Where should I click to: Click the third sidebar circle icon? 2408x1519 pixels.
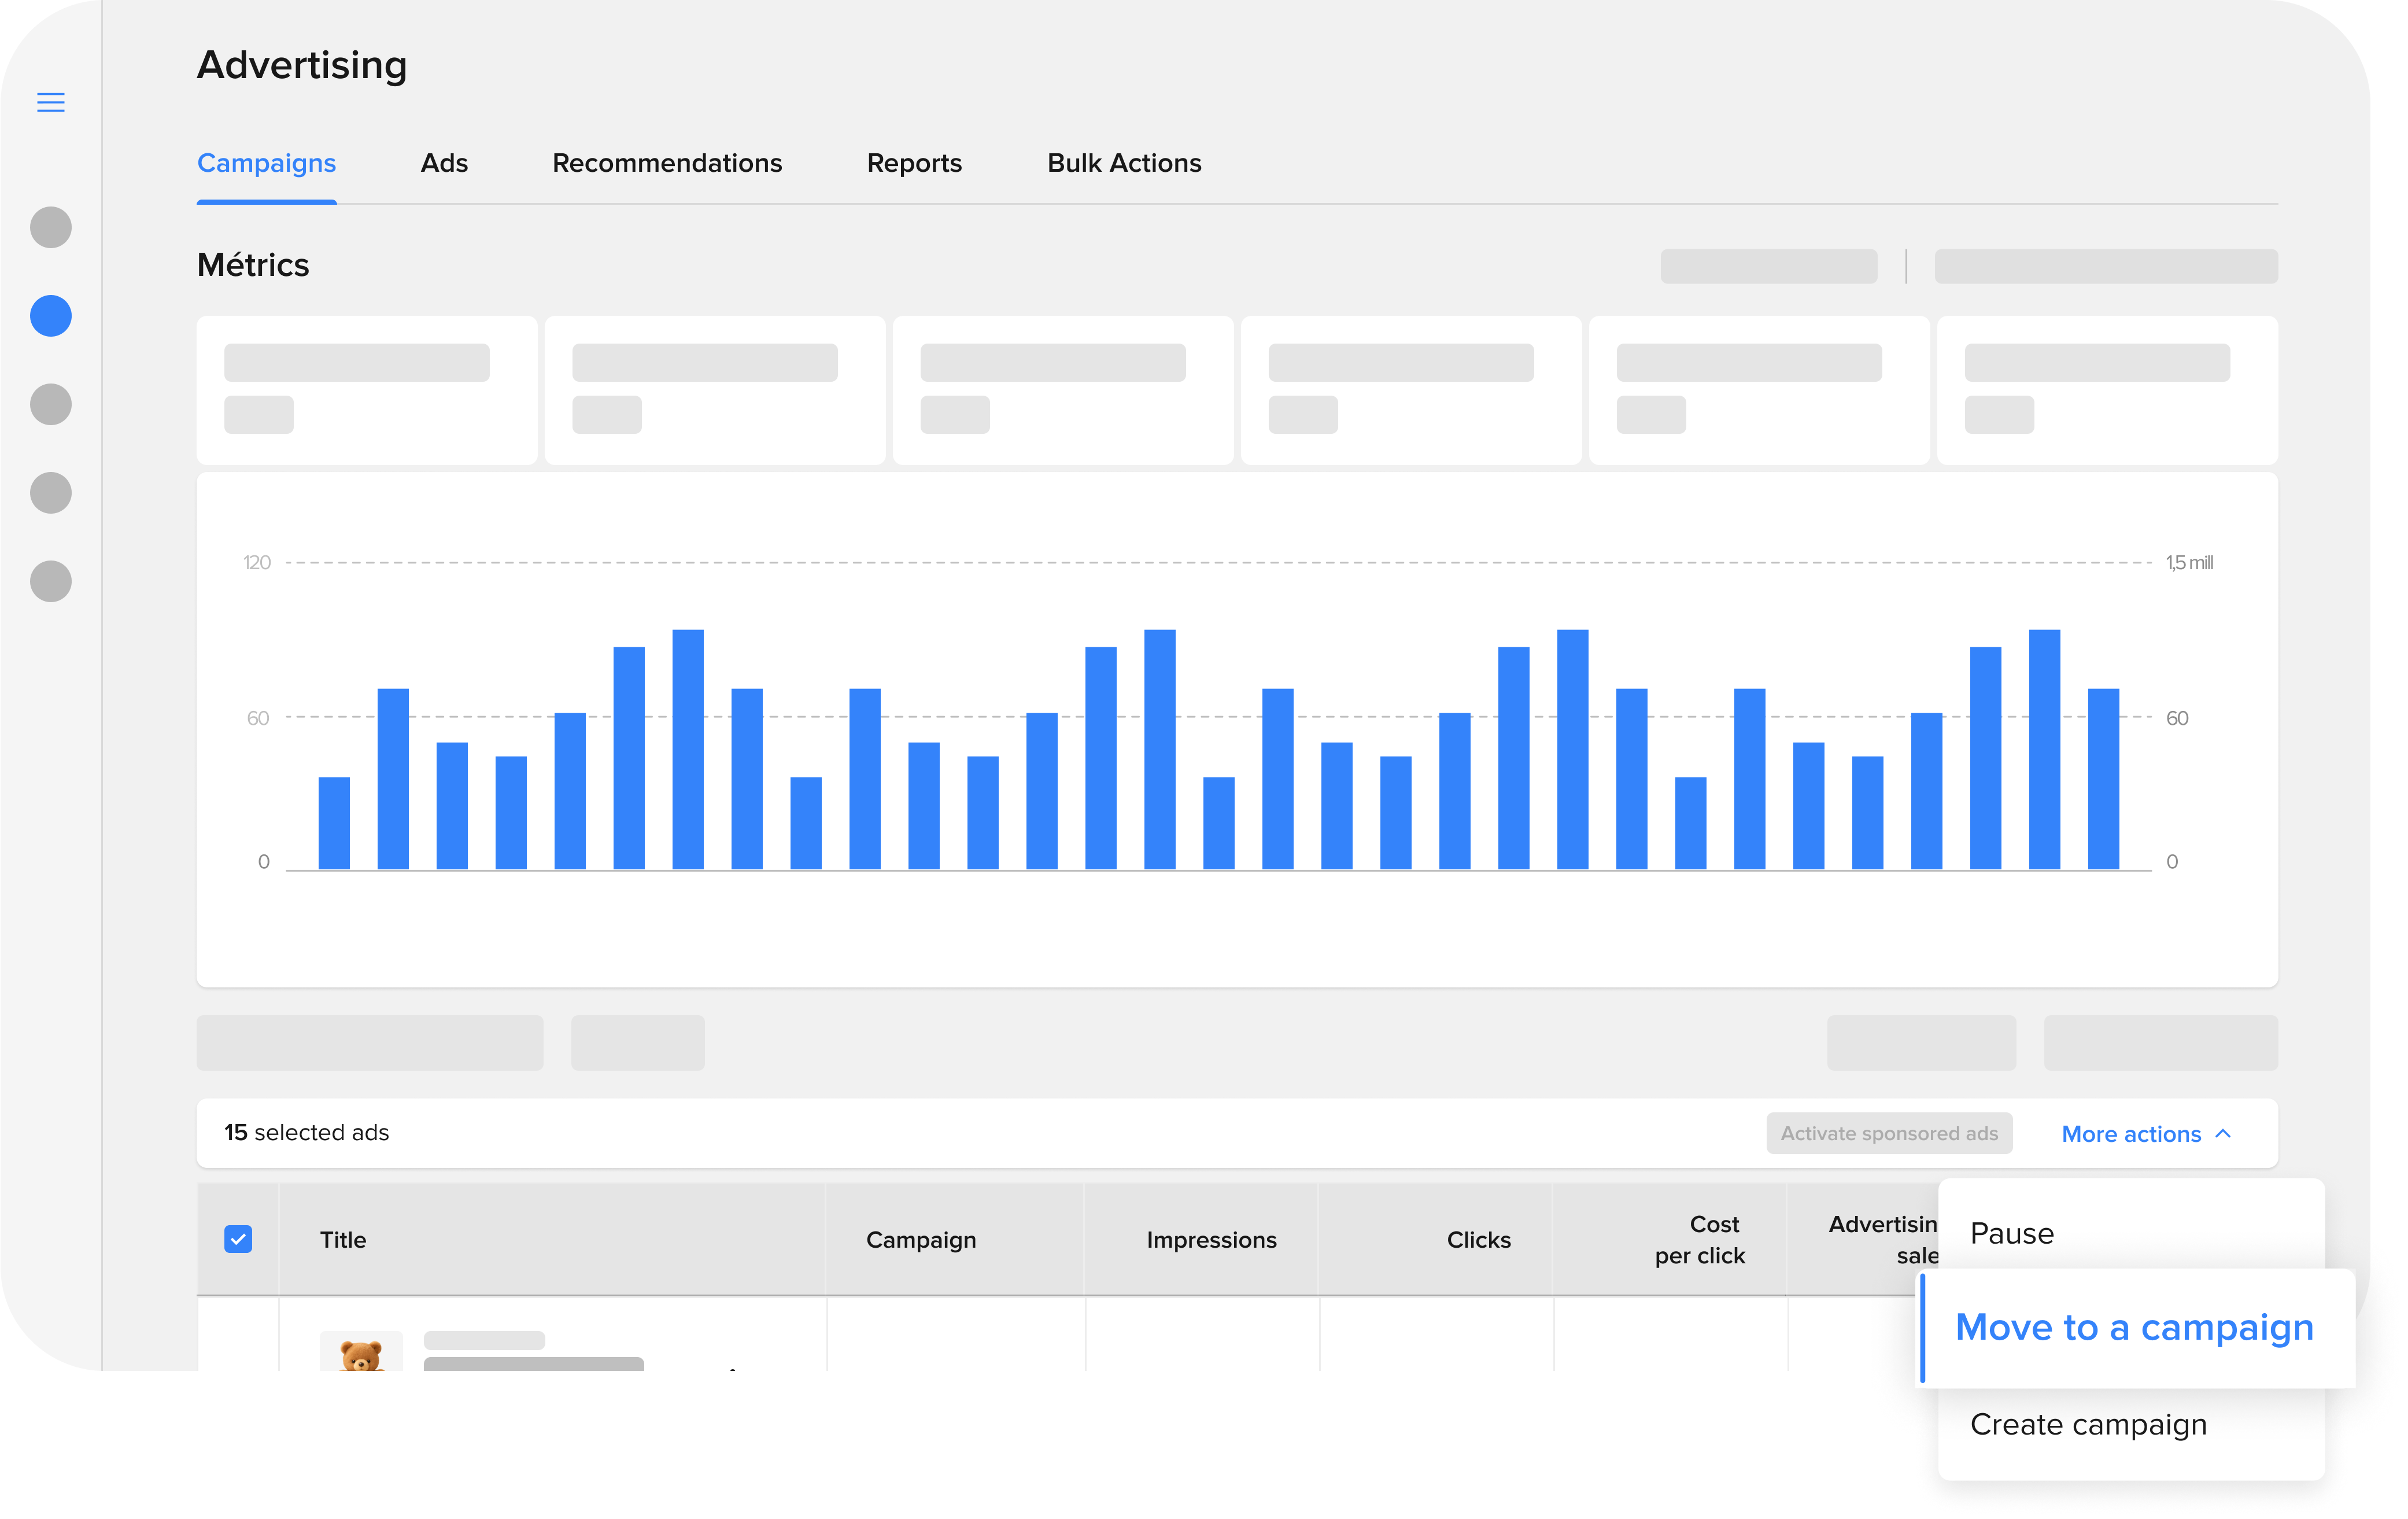coord(51,404)
